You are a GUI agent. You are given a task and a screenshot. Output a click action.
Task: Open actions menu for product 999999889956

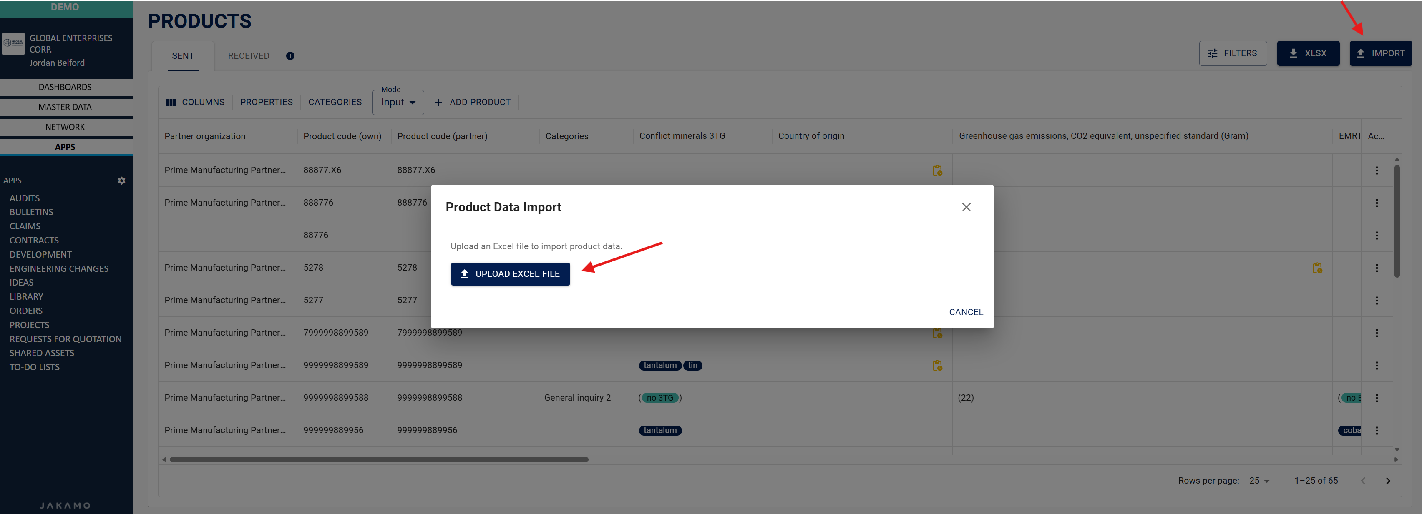click(1376, 431)
